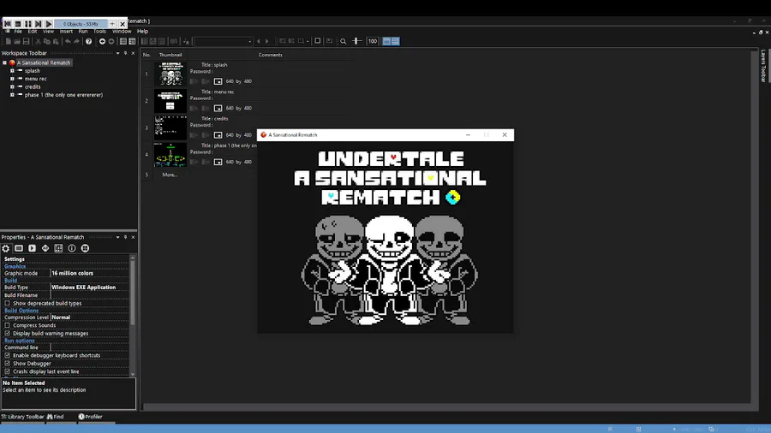
Task: Click the debugger play button
Action: point(49,24)
